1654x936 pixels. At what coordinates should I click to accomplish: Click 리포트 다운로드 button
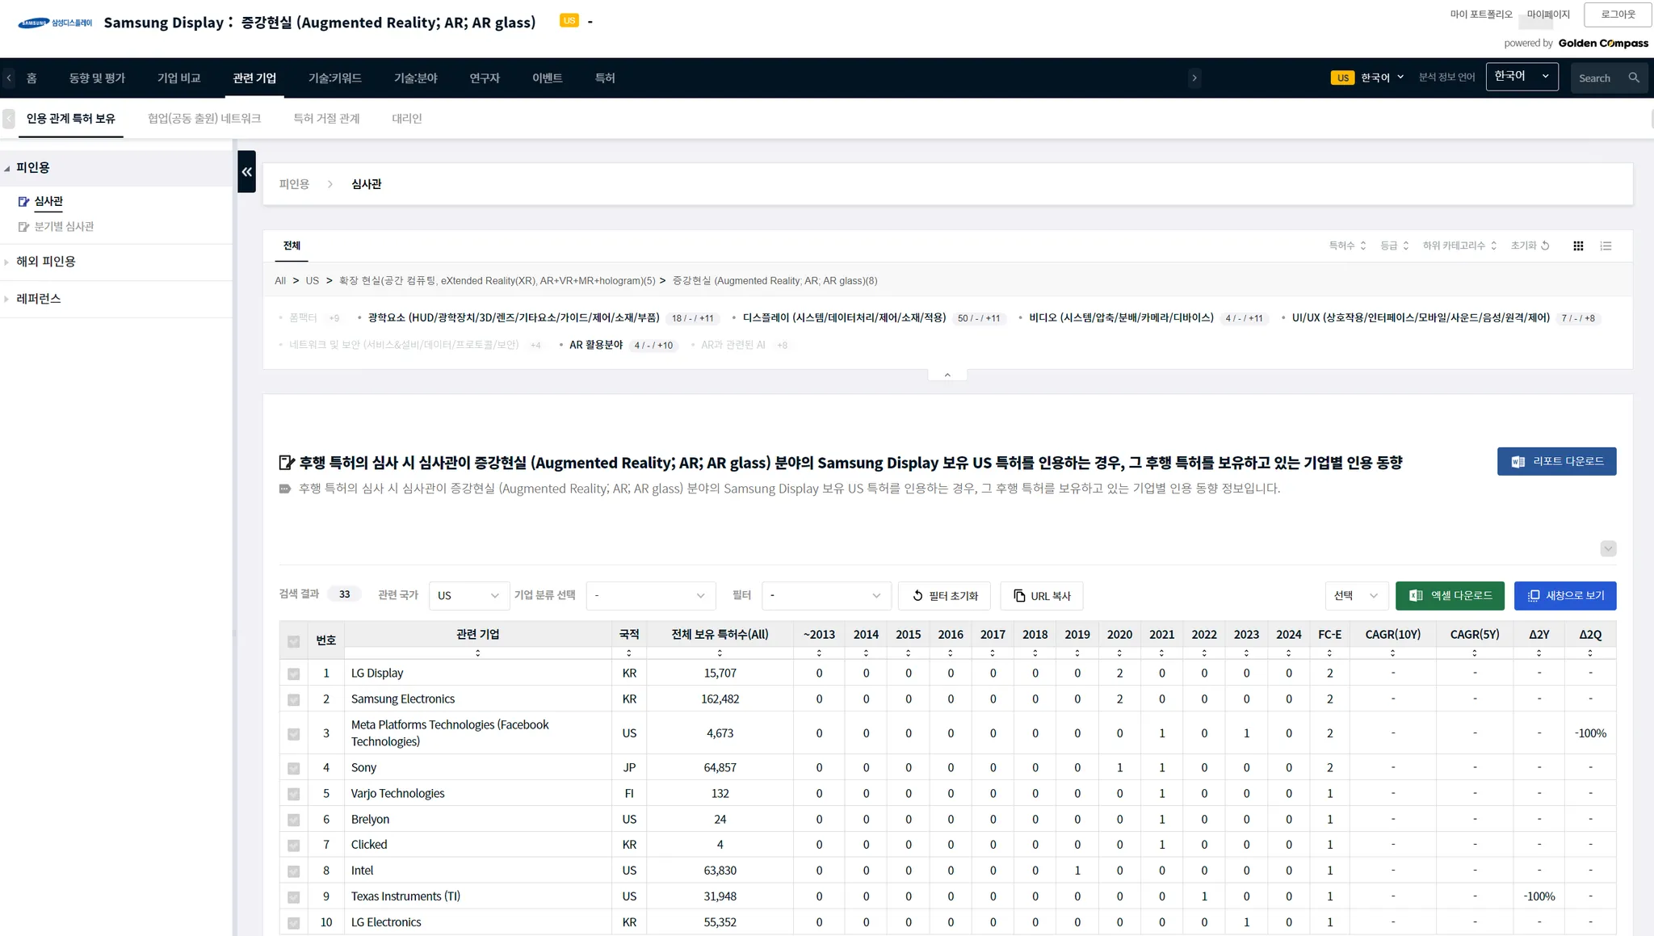point(1556,461)
